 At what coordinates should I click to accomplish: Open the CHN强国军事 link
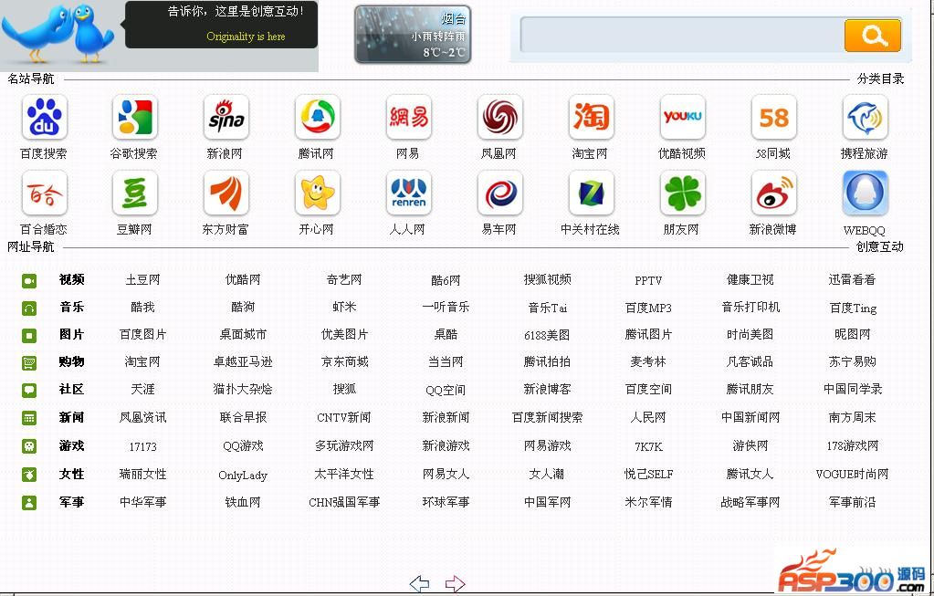(x=345, y=502)
